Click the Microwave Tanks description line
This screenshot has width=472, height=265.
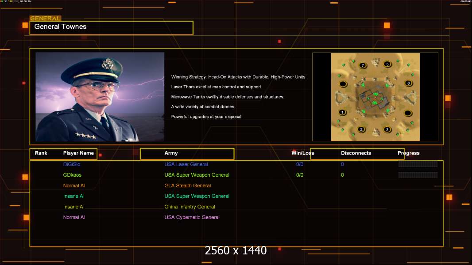pos(228,97)
